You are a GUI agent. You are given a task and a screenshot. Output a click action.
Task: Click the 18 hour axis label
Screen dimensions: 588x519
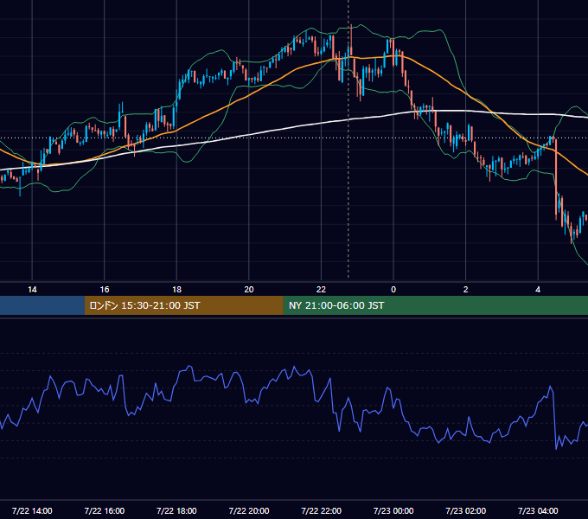tap(176, 290)
